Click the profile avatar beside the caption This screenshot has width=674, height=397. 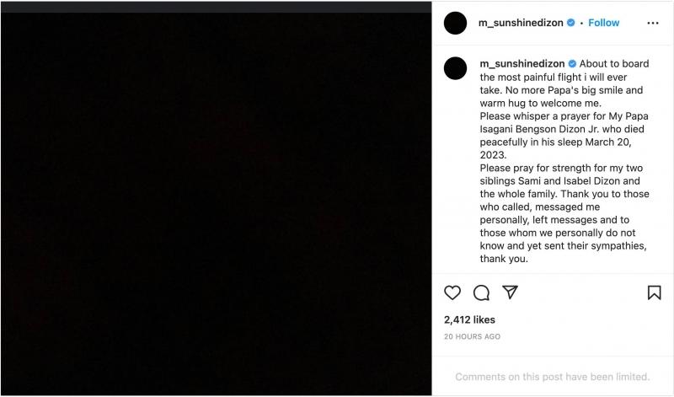point(455,69)
